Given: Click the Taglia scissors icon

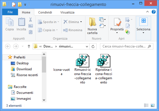Looking at the screenshot, I should (30, 20).
